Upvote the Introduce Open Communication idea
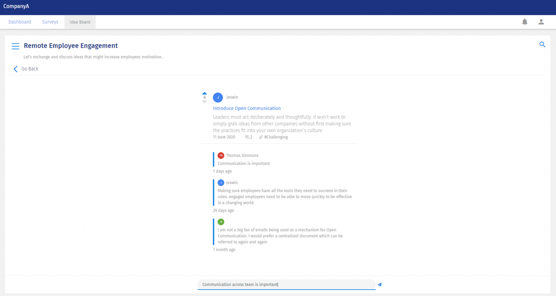Viewport: 556px width, 296px height. 205,93
